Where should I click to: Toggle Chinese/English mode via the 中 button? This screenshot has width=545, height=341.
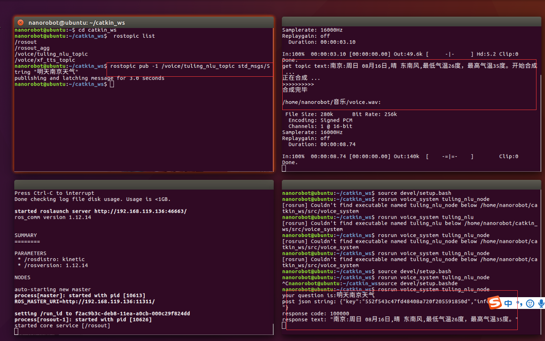pyautogui.click(x=508, y=303)
